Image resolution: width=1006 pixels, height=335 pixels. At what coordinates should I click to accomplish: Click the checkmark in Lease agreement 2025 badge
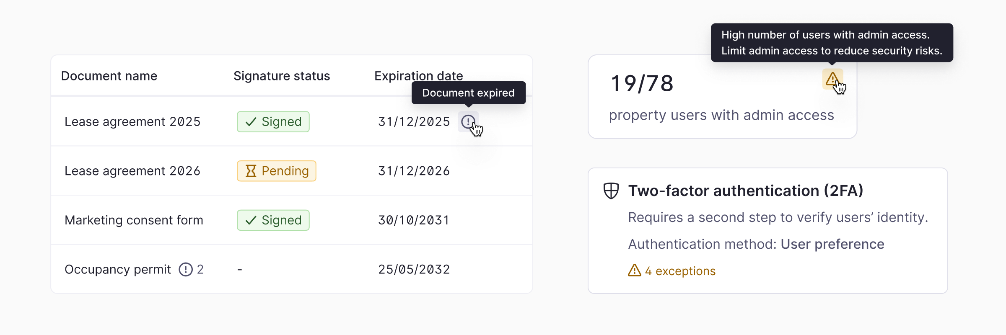(x=251, y=122)
